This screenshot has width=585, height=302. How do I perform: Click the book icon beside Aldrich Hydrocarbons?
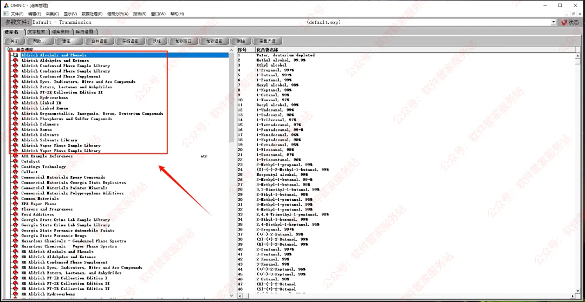click(15, 97)
